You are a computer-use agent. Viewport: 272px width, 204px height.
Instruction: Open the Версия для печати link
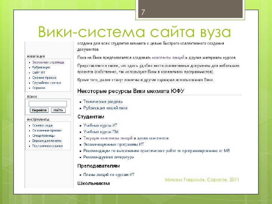[x=47, y=141]
